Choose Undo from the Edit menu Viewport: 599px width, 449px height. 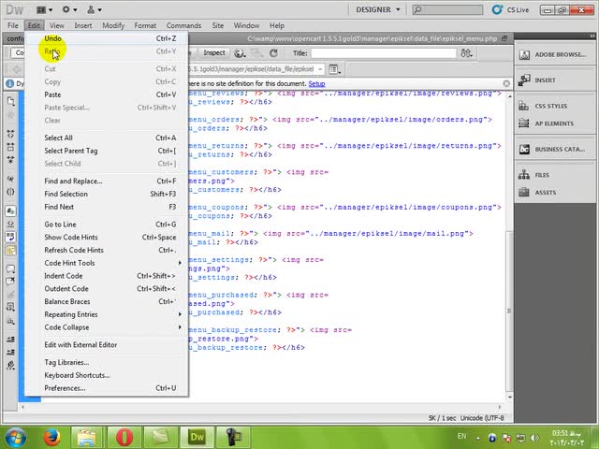tap(53, 38)
